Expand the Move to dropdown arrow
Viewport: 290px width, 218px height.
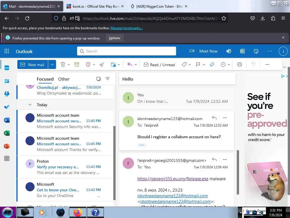119,64
